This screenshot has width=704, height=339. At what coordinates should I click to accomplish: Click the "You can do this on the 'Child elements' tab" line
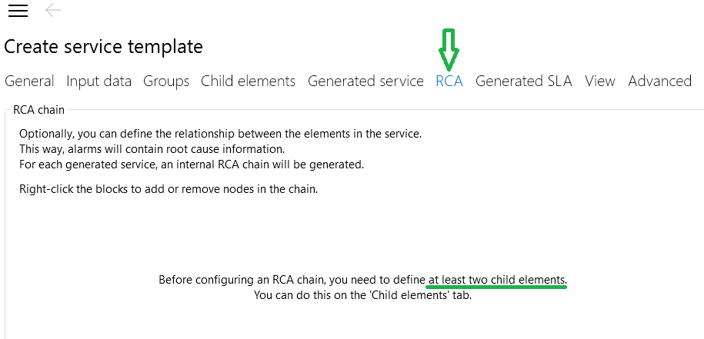(362, 294)
